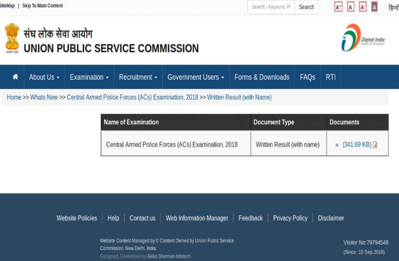Click Skip To Main Content link

click(x=43, y=6)
